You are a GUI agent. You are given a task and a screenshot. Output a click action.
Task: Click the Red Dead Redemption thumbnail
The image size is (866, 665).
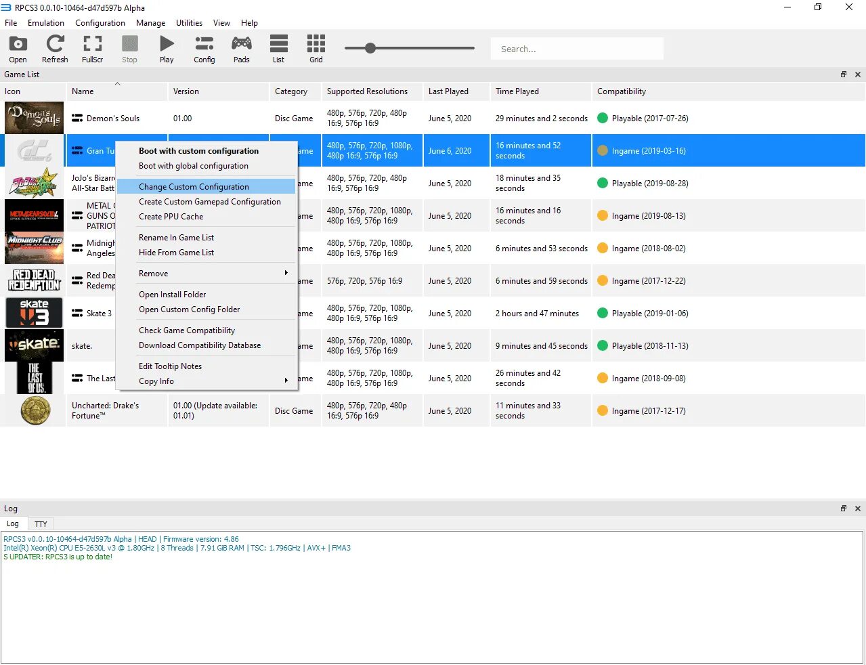pyautogui.click(x=34, y=280)
